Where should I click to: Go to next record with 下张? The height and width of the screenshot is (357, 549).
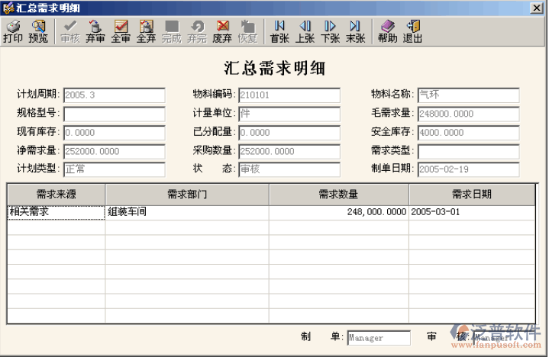(330, 31)
